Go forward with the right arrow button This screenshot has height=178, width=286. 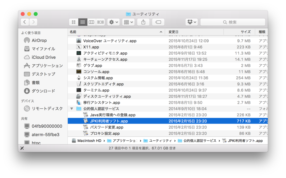(33, 22)
